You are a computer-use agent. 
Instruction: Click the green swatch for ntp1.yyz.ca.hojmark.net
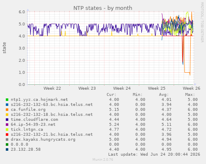pyautogui.click(x=7, y=100)
